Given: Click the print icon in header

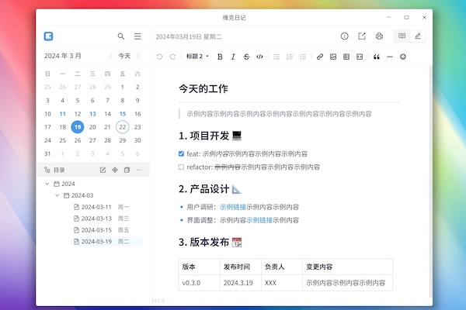Looking at the screenshot, I should pos(379,36).
